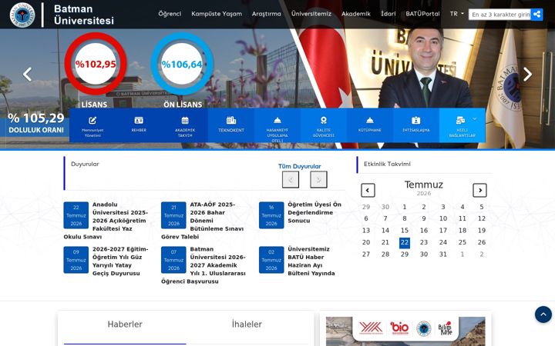Click the scroll-to-top round button
This screenshot has width=555, height=346.
[x=543, y=314]
